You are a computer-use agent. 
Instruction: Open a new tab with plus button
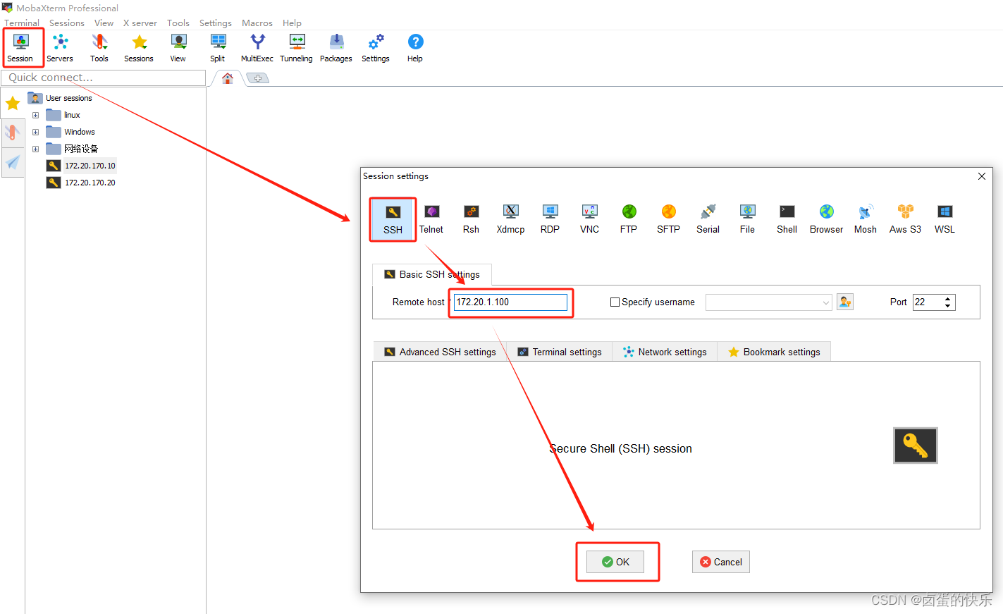pyautogui.click(x=258, y=78)
